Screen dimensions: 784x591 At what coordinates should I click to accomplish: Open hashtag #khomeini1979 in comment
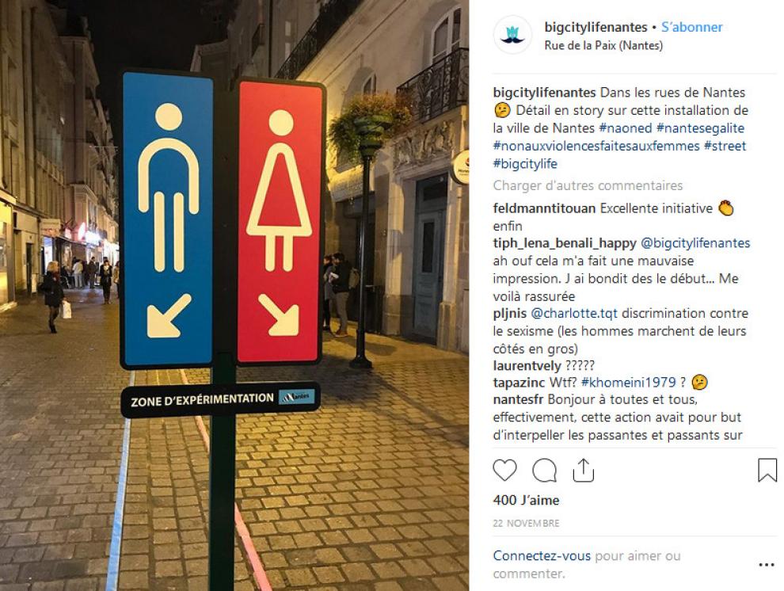pos(629,383)
